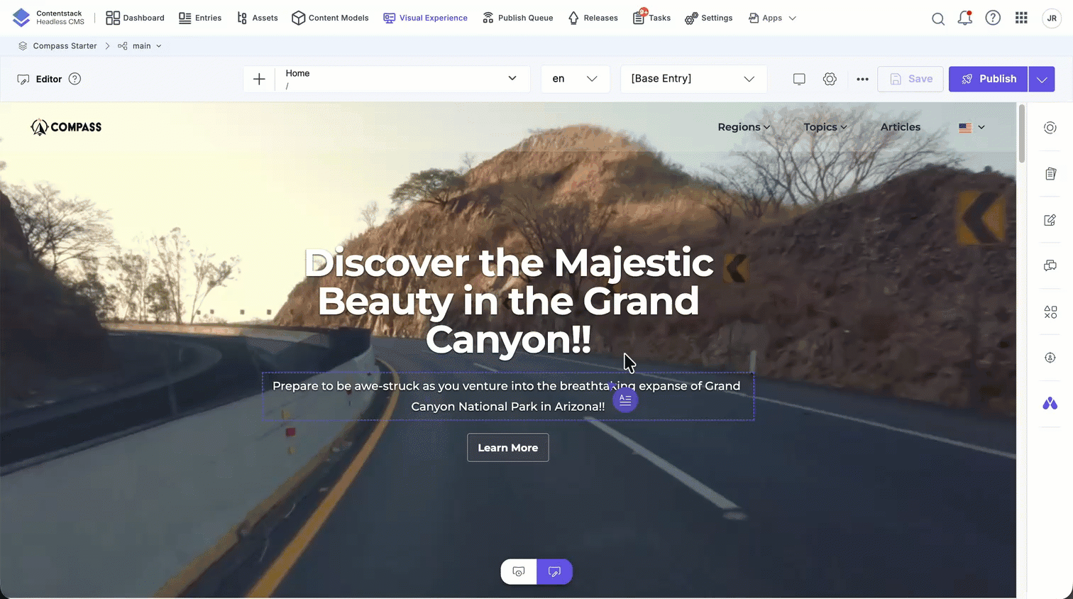Change the en locale dropdown
1073x599 pixels.
[575, 79]
